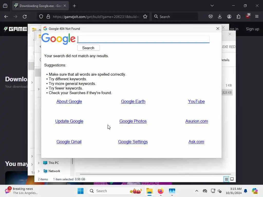263x197 pixels.
Task: Open the blue monitor app on taskbar
Action: (x=172, y=191)
